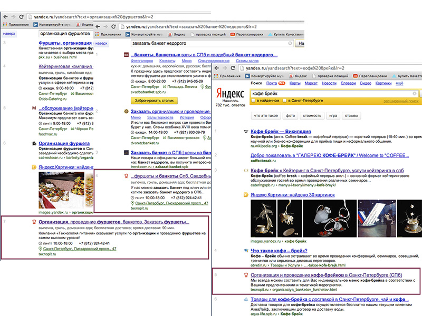422x316 pixels.
Task: Open the Маркет tab
Action: 311,83
